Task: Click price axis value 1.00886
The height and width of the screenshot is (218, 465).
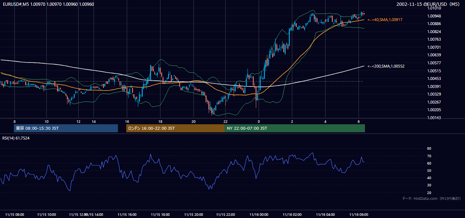Action: [x=434, y=24]
